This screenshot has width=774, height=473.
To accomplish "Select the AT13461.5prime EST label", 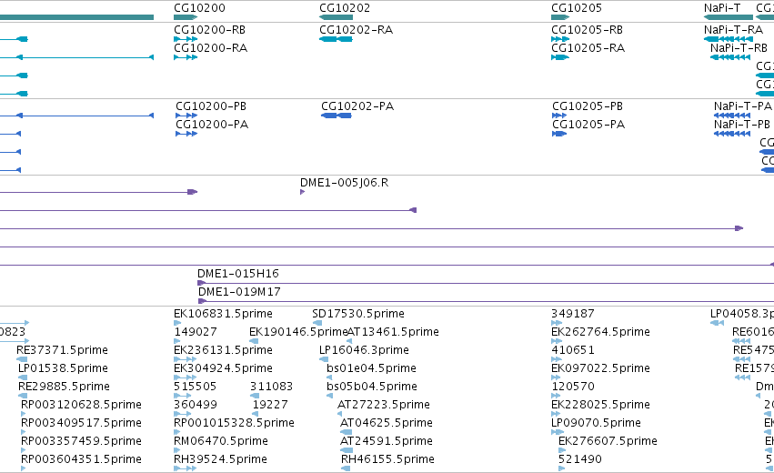I will (393, 332).
